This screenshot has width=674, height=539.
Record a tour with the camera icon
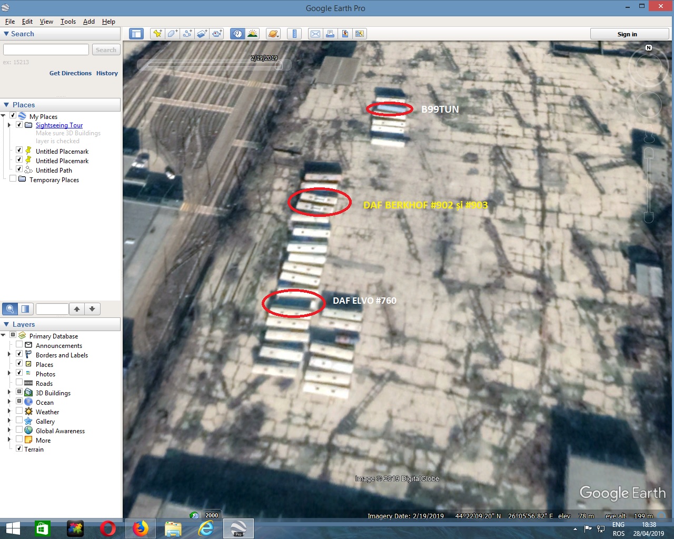[216, 34]
